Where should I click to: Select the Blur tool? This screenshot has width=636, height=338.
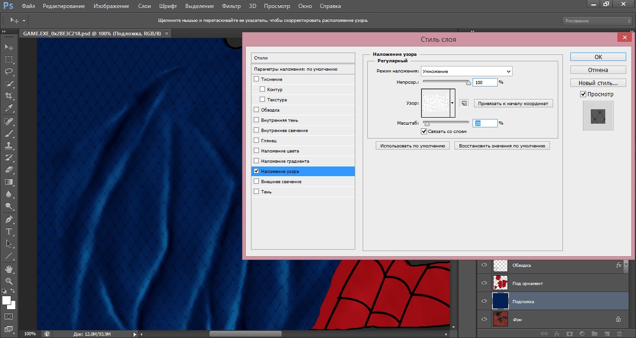tap(9, 194)
